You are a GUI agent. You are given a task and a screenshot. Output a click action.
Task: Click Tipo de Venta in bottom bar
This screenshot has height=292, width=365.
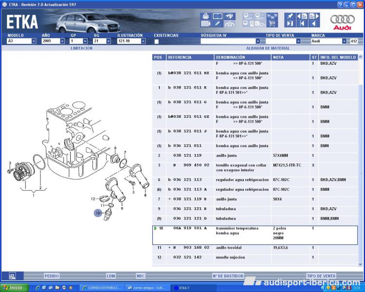pos(321,276)
